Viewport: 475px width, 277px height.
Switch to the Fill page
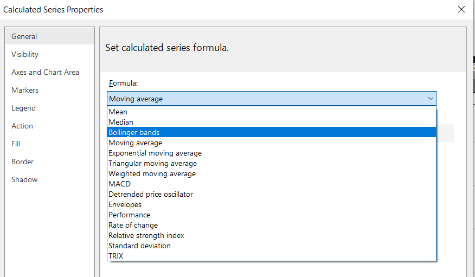15,144
